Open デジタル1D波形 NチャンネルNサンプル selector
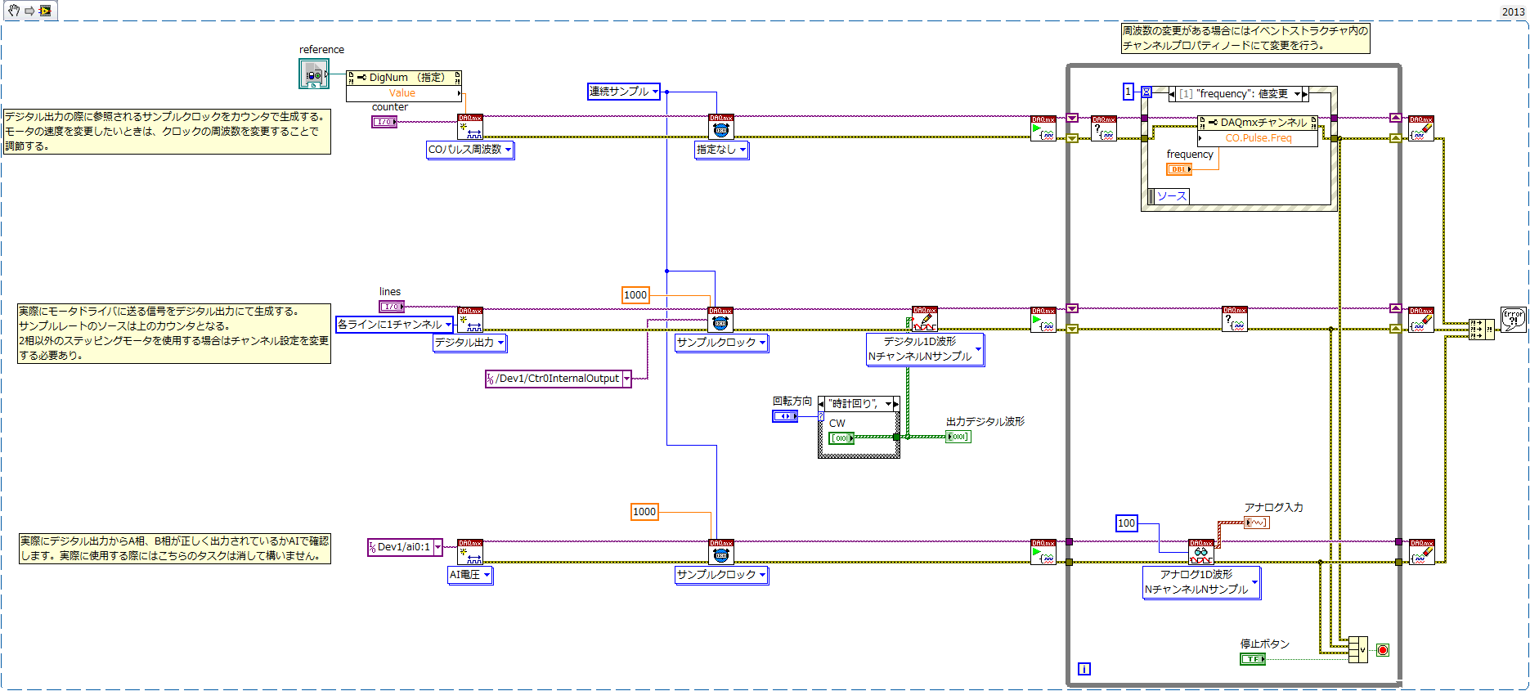Screen dimensions: 1530x691 pyautogui.click(x=926, y=349)
